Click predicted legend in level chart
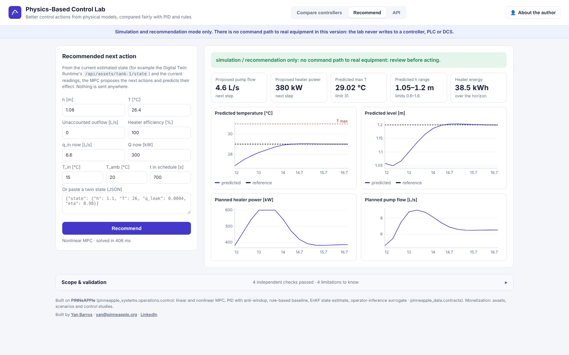 [x=378, y=183]
